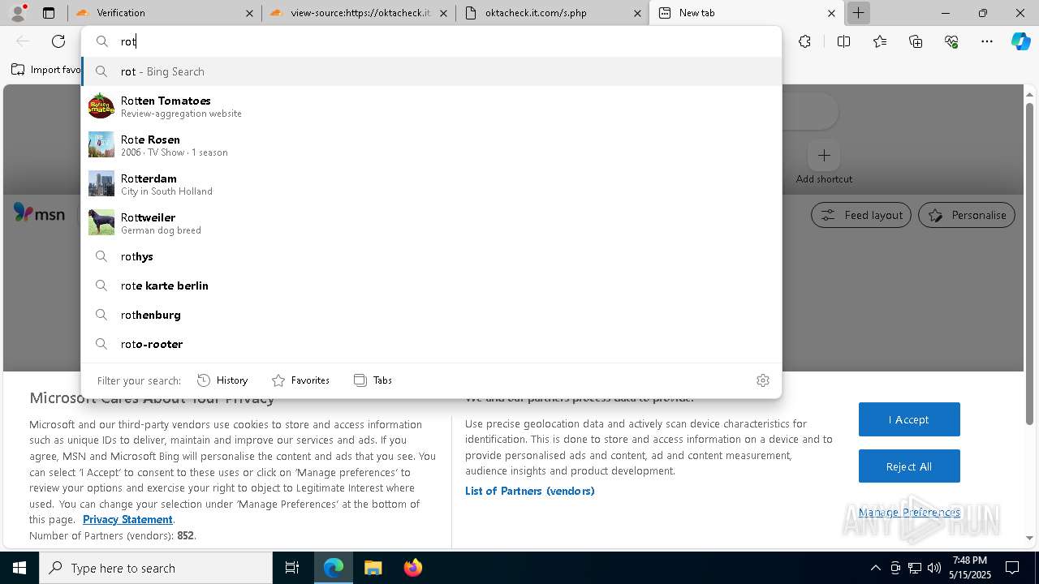Image resolution: width=1039 pixels, height=584 pixels.
Task: Open Task View on taskbar
Action: pos(292,568)
